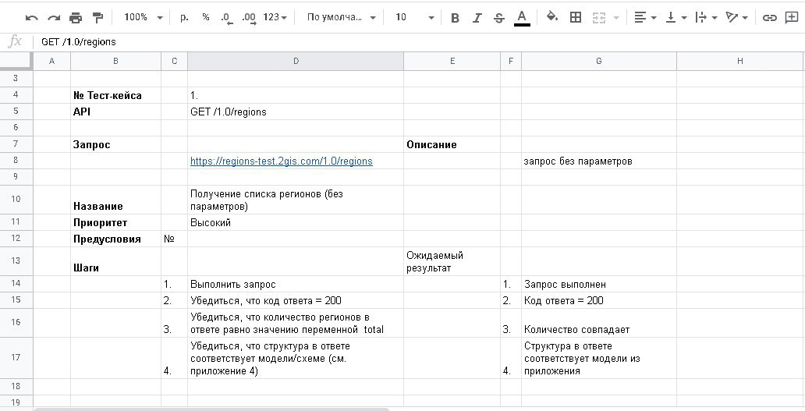Click the text wrapping icon

click(x=700, y=17)
